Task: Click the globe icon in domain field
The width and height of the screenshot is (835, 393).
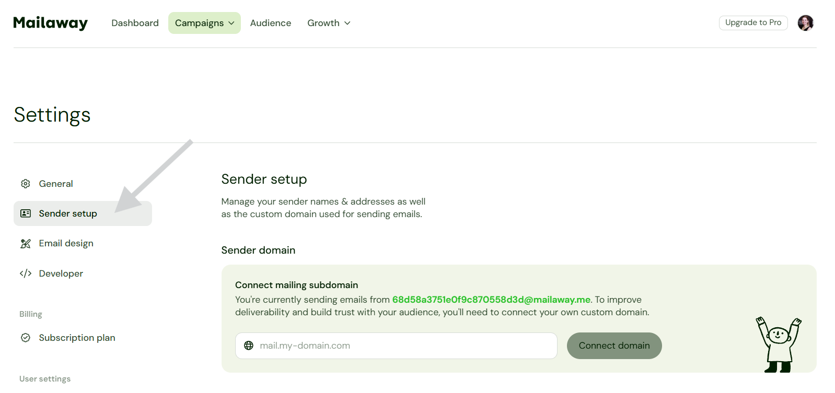Action: 249,346
